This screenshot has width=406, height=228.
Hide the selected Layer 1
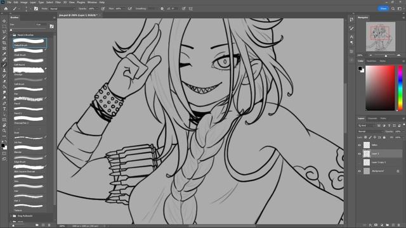tap(359, 153)
